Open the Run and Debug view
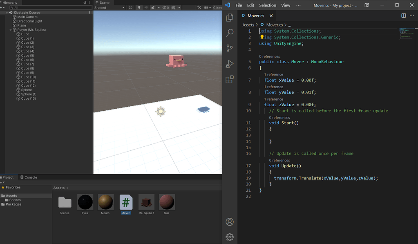This screenshot has width=418, height=244. pos(230,64)
